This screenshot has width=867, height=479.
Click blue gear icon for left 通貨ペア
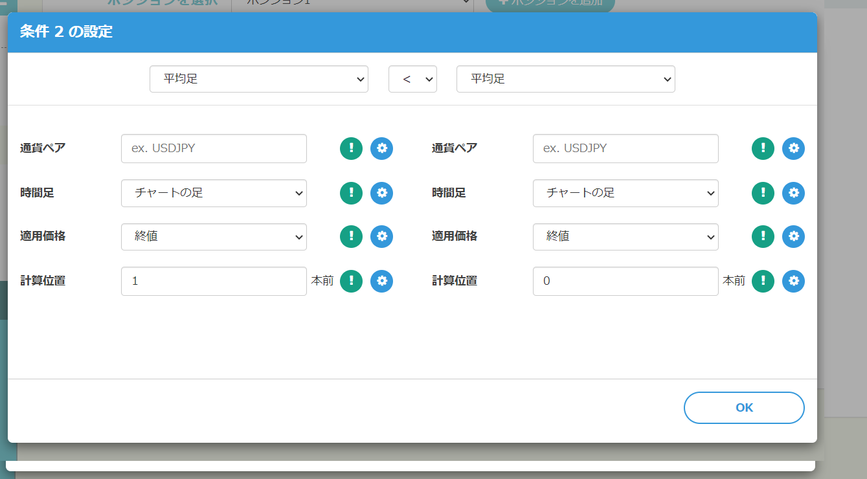click(x=381, y=148)
